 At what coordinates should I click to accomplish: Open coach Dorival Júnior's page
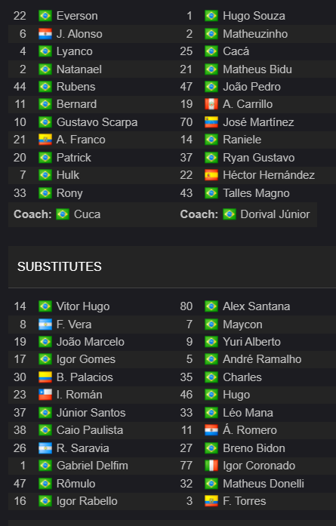point(275,214)
